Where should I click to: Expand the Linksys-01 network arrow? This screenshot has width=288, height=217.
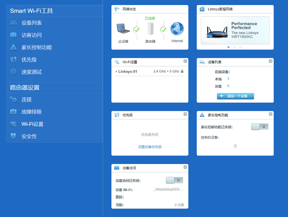(x=116, y=71)
